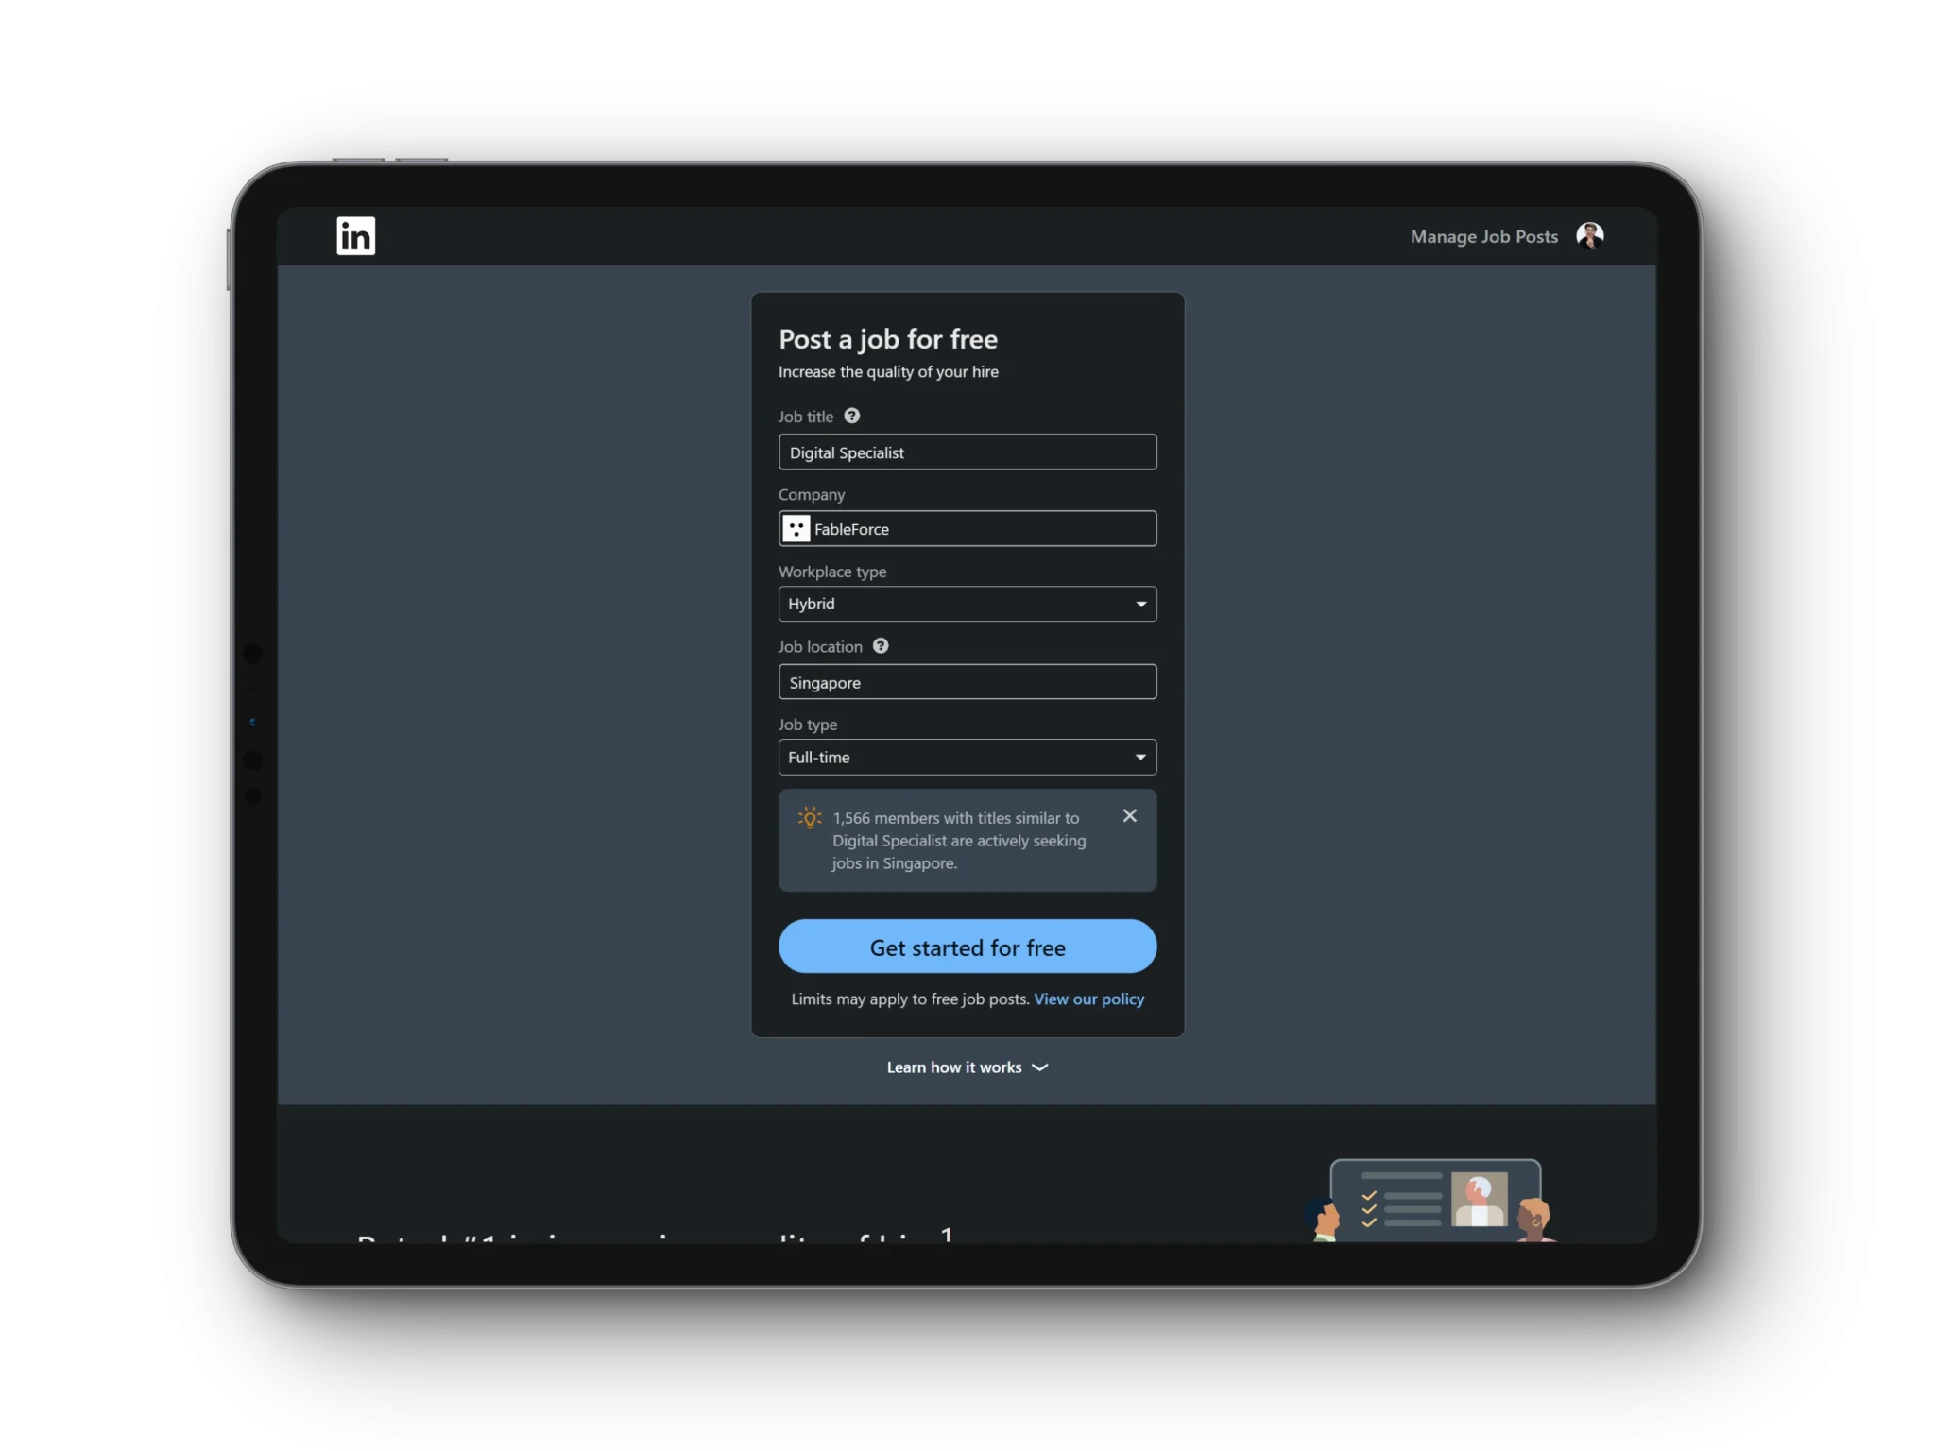This screenshot has width=1935, height=1451.
Task: Click the user profile avatar icon
Action: coord(1589,234)
